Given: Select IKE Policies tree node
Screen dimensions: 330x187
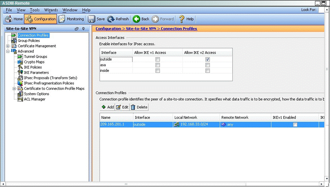Looking at the screenshot, I should pos(33,67).
